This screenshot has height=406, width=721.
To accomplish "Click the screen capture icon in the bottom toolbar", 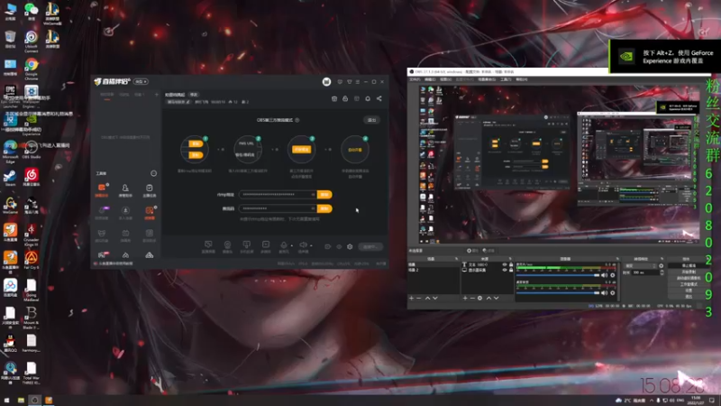I will coord(208,245).
